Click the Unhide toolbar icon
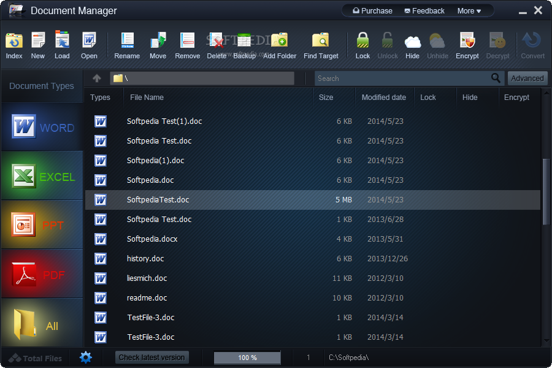Screen dimensions: 552x368 tap(437, 41)
